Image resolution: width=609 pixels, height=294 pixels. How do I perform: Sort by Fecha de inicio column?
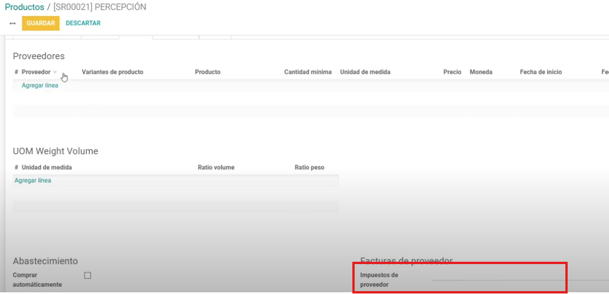(x=540, y=72)
